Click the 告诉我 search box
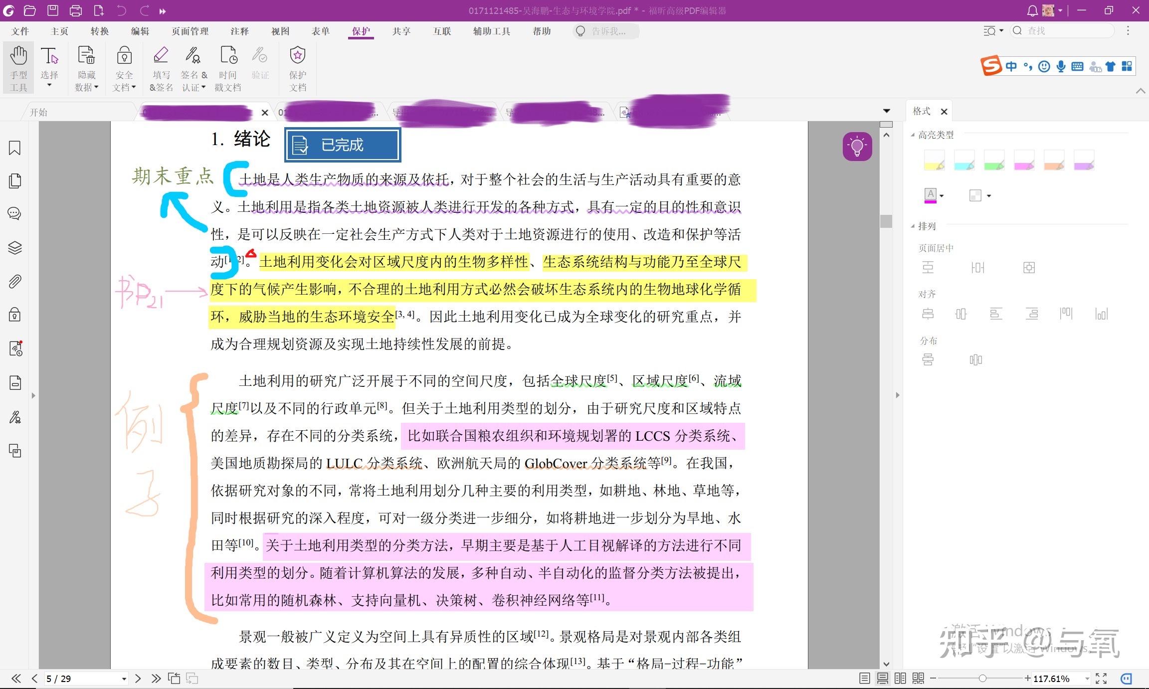 click(x=606, y=31)
